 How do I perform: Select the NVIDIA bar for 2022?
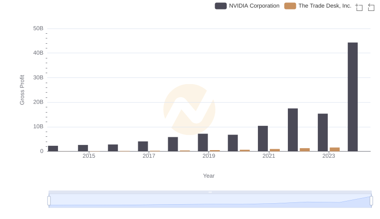(x=293, y=130)
